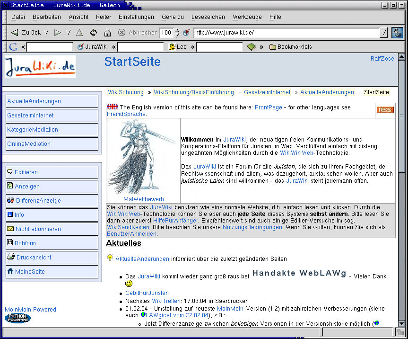
Task: Click the Leo dictionary smart bookmark icon
Action: point(173,47)
